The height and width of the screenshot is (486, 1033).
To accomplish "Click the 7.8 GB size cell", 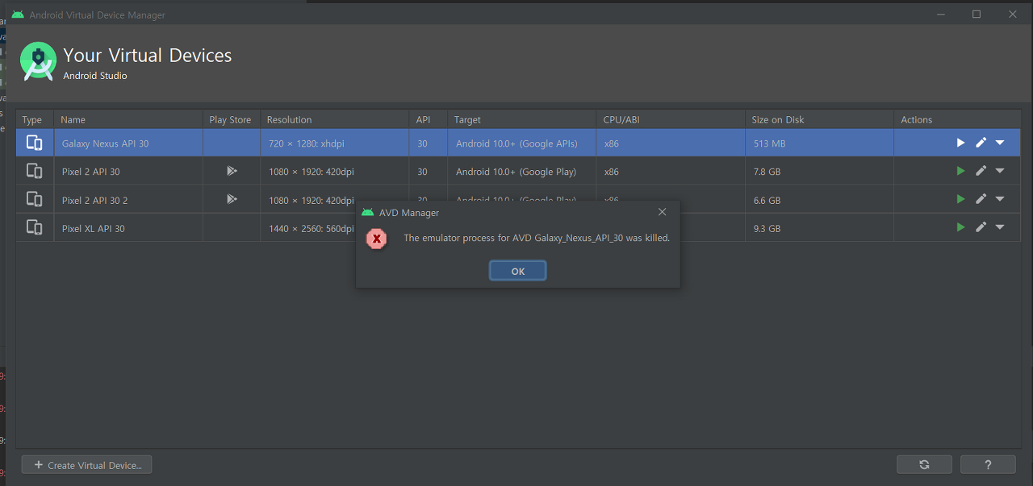I will [x=820, y=171].
